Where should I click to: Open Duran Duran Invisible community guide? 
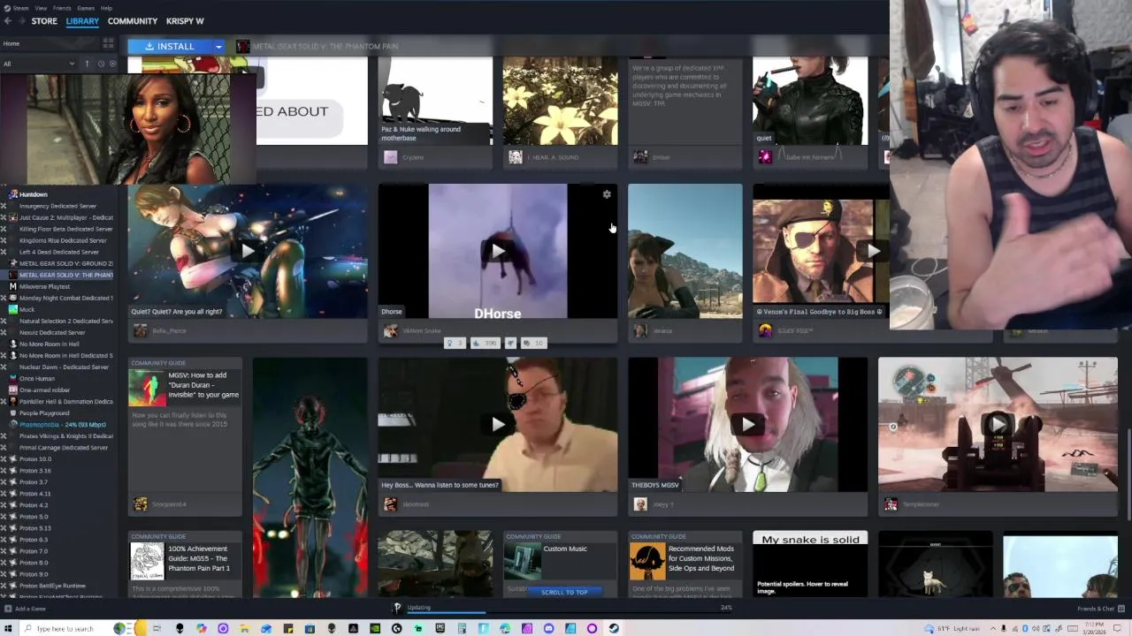pos(185,436)
